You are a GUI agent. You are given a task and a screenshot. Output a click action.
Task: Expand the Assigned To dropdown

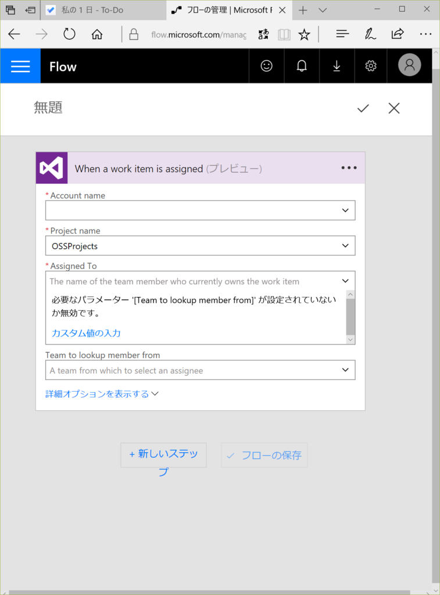[x=345, y=281]
